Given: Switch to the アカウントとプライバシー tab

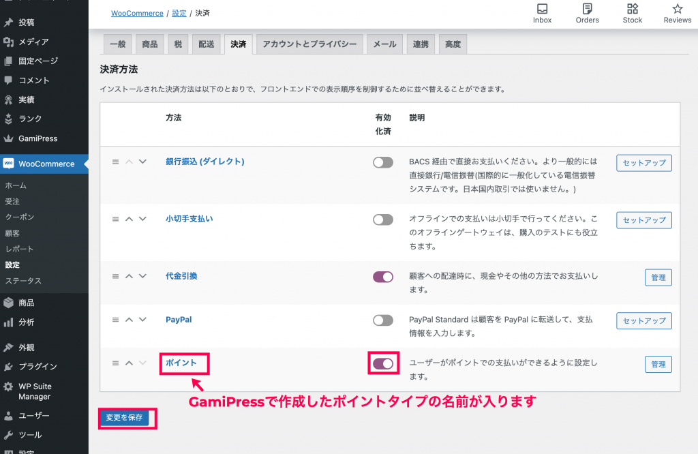Looking at the screenshot, I should tap(310, 44).
